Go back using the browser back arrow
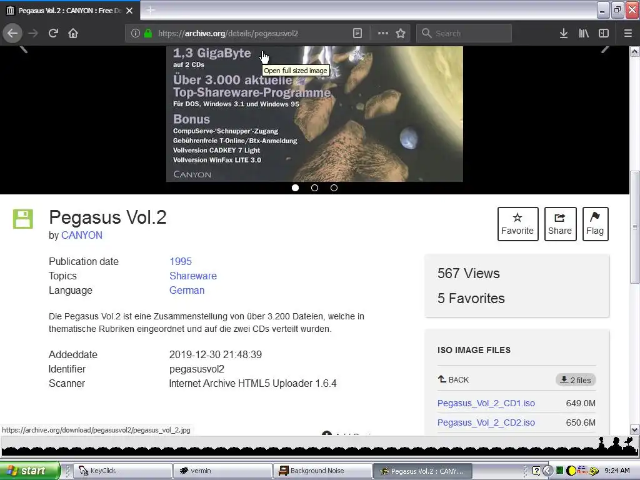This screenshot has height=480, width=640. 12,33
